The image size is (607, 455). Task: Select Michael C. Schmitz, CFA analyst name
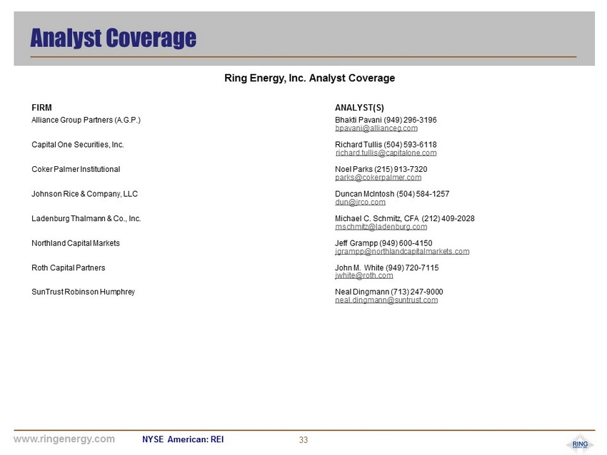[378, 218]
